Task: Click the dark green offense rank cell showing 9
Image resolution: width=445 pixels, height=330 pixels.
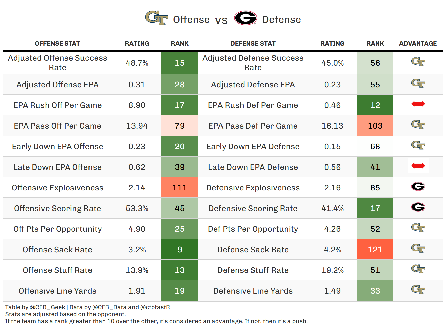Action: pos(180,250)
